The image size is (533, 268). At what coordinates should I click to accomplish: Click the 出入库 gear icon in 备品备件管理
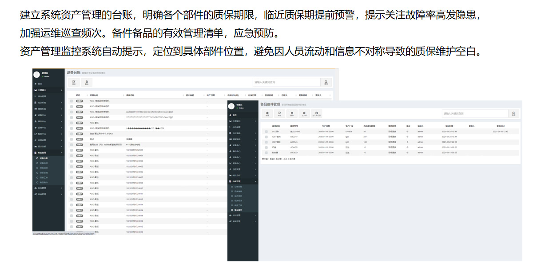coord(304,114)
